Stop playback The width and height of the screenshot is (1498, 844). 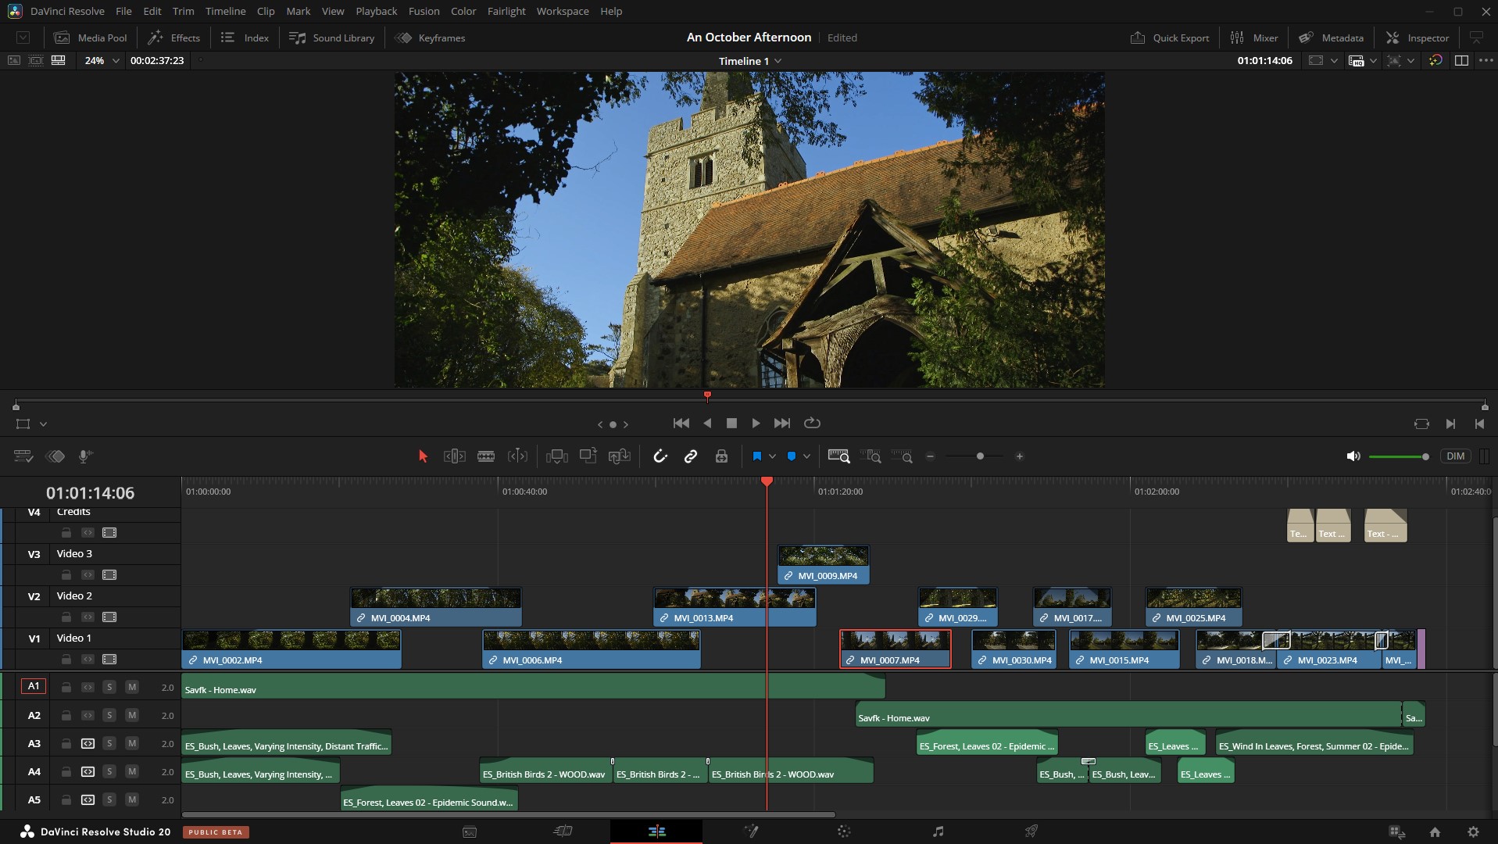pos(731,423)
